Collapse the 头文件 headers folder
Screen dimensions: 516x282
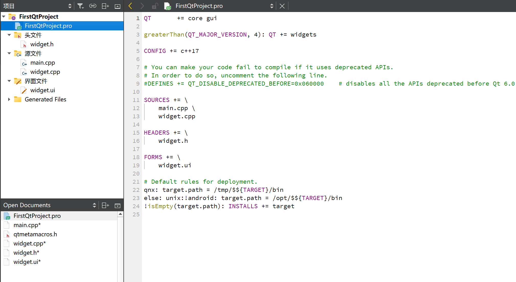9,35
